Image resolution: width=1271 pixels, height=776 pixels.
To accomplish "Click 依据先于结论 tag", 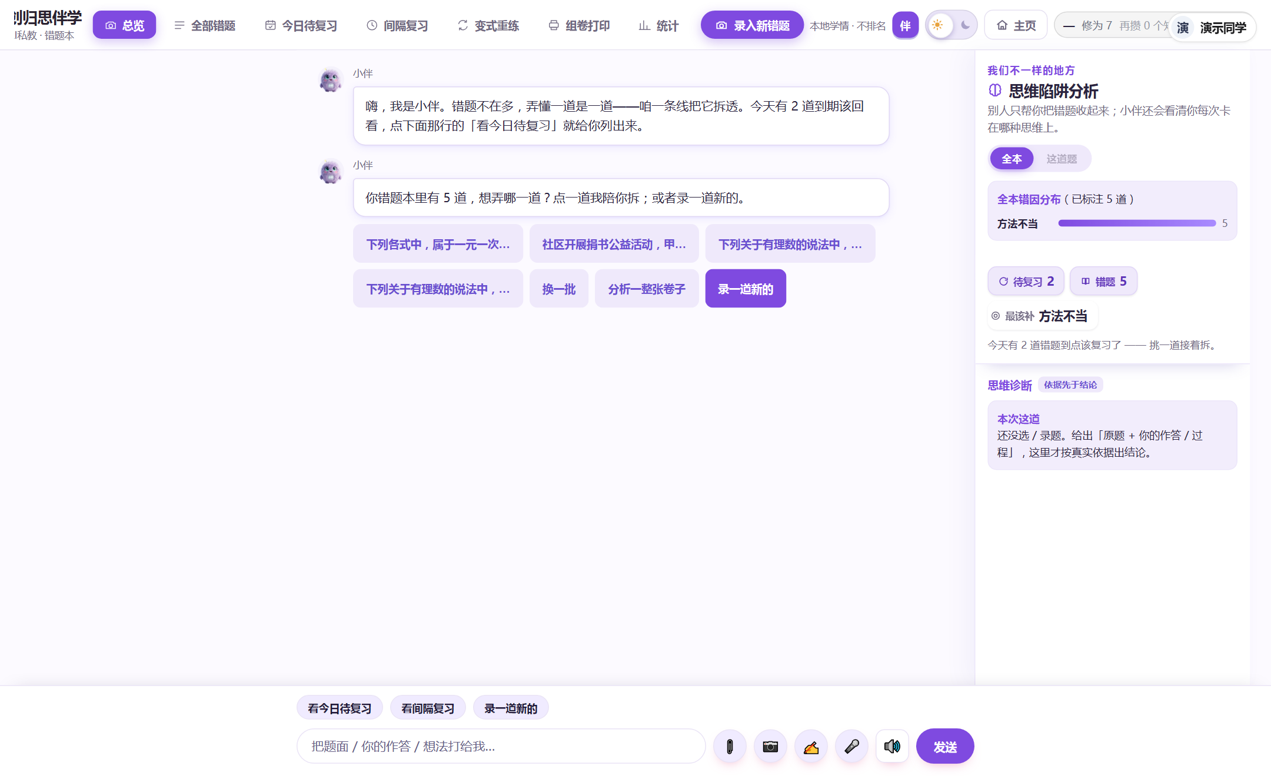I will click(1070, 384).
